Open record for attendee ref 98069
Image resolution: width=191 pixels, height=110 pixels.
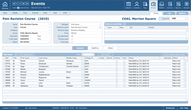click(4, 80)
